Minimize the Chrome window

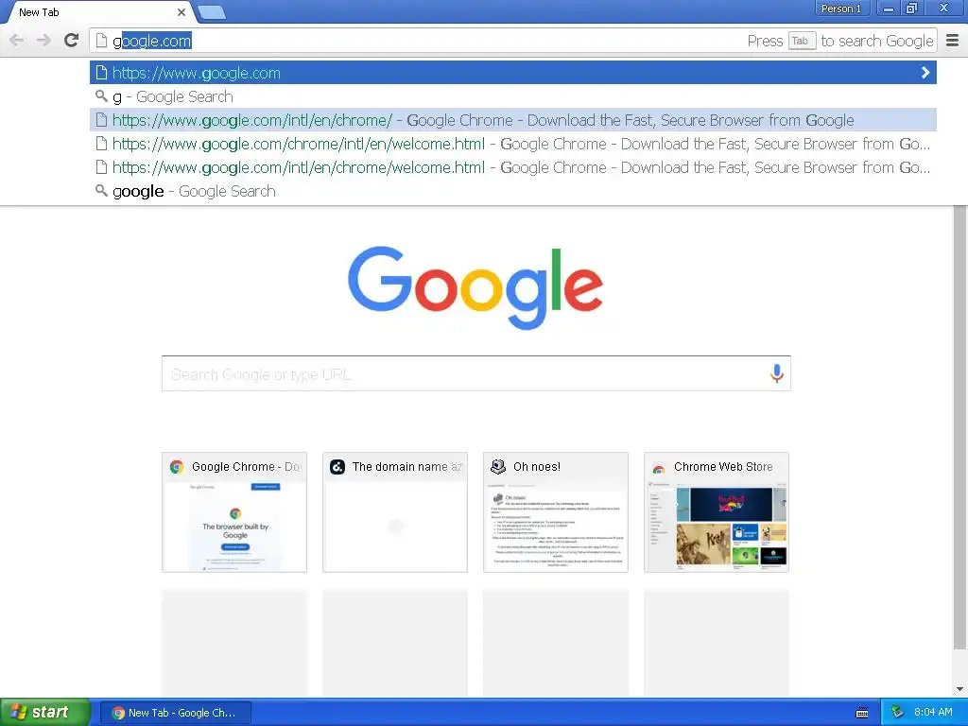click(x=889, y=9)
